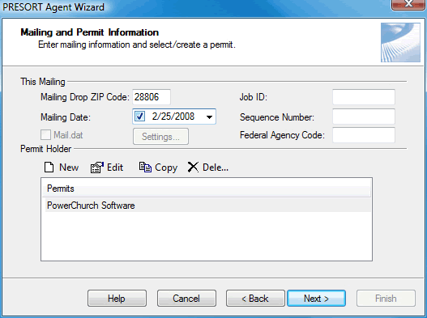Viewport: 427px width, 318px height.
Task: Click the Federal Agency Code field
Action: coord(364,135)
